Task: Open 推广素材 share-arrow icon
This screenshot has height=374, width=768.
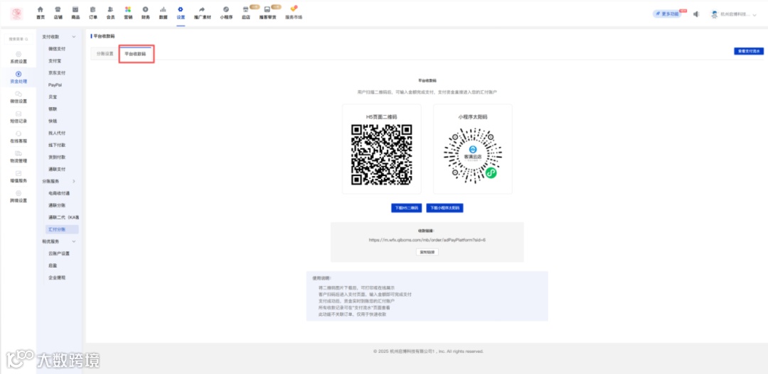Action: (202, 9)
